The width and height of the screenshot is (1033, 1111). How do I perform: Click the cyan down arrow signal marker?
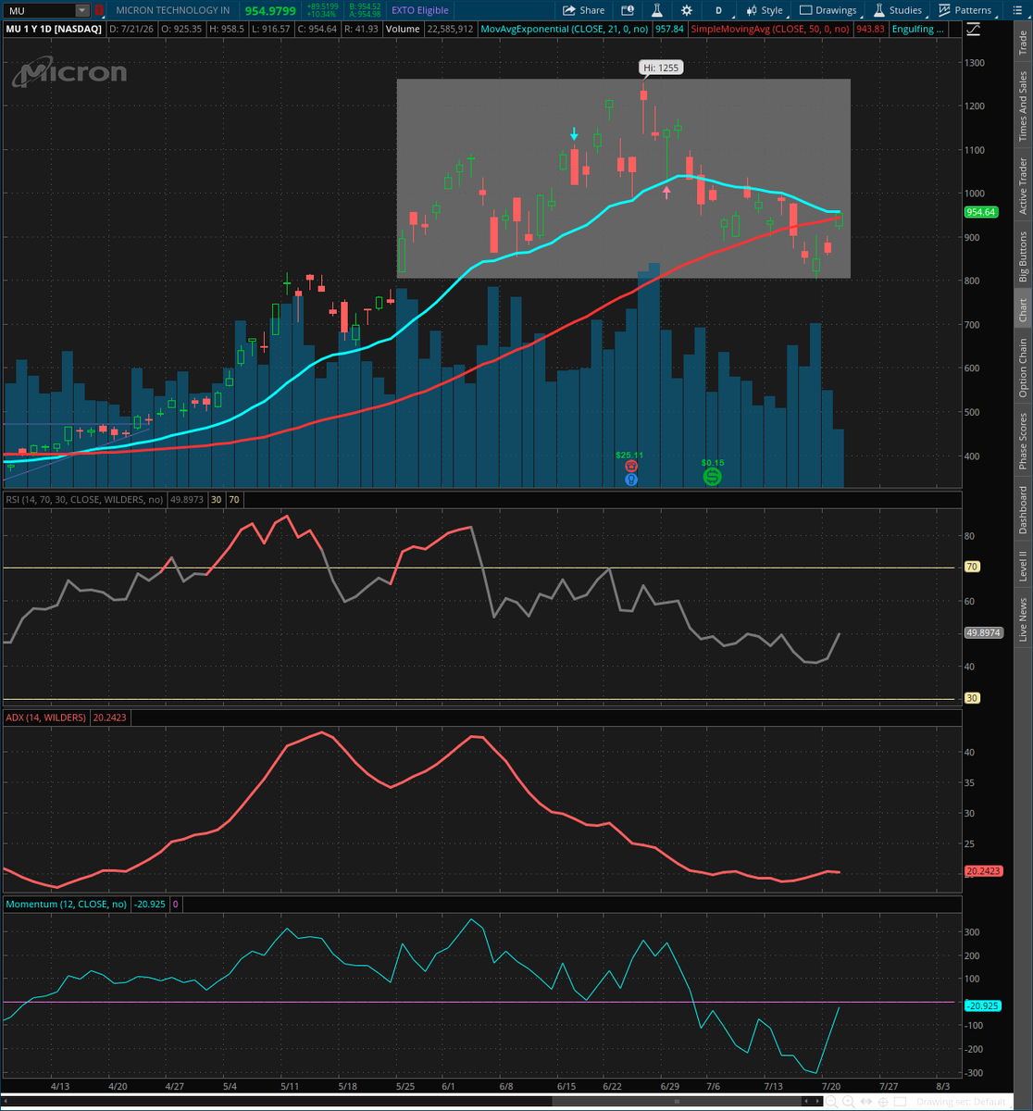(x=574, y=134)
